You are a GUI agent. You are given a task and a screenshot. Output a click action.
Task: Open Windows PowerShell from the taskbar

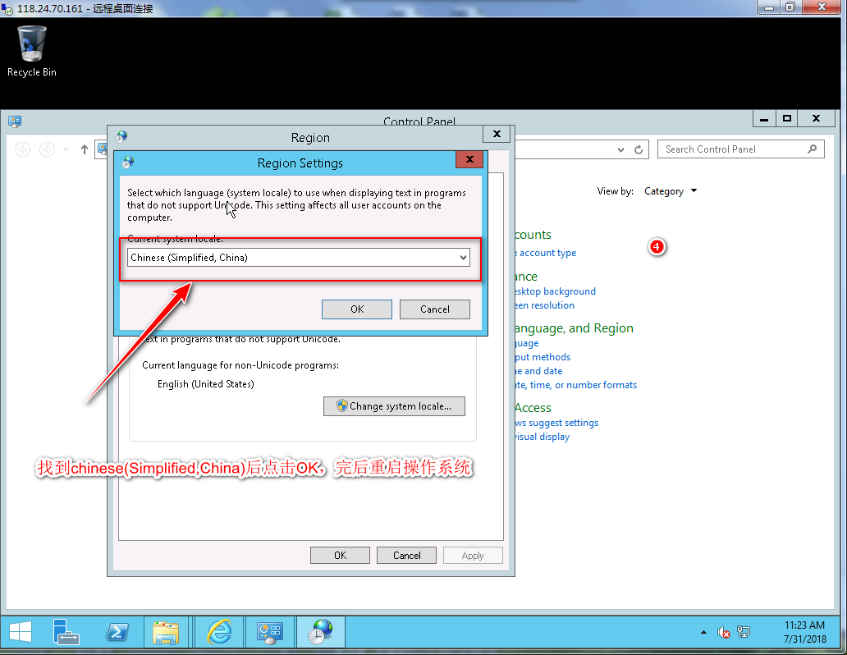point(117,632)
